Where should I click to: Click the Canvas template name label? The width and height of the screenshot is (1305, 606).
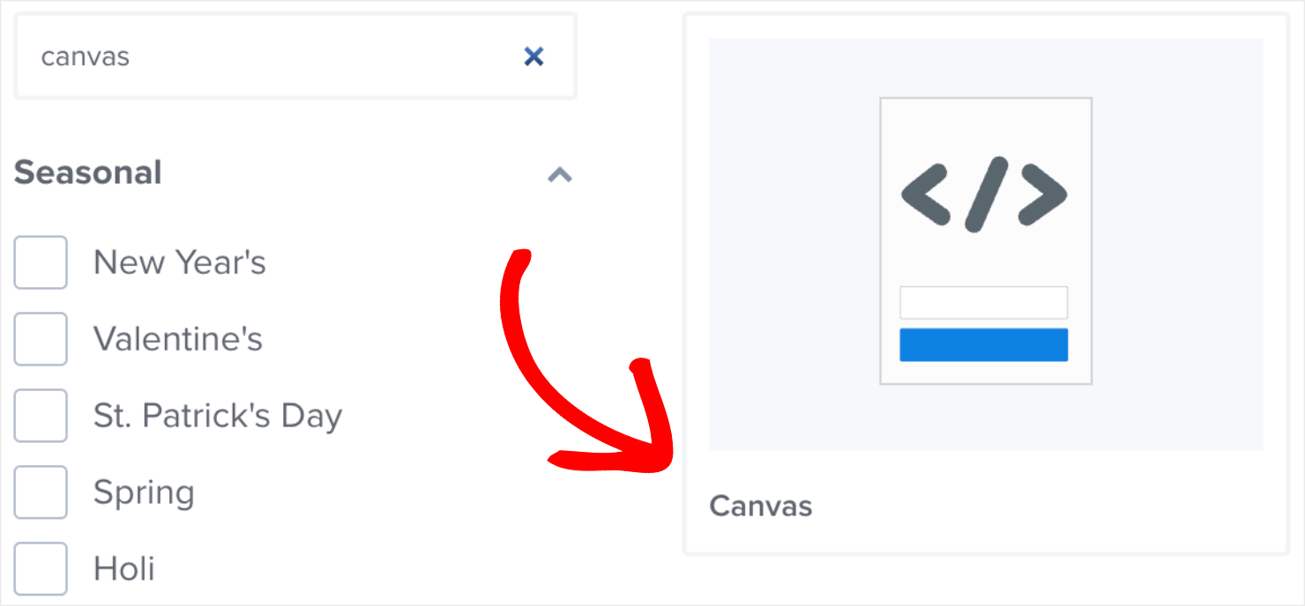(760, 506)
